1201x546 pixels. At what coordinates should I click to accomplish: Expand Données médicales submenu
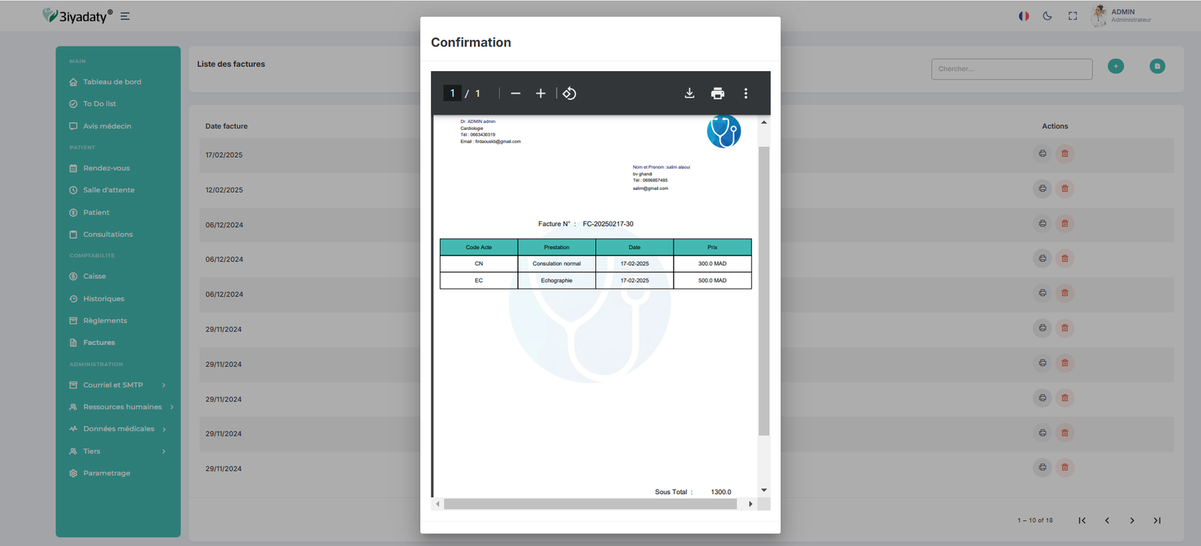118,429
